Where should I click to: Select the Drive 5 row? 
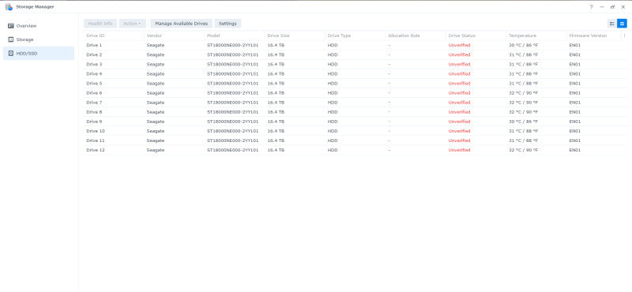pyautogui.click(x=355, y=84)
